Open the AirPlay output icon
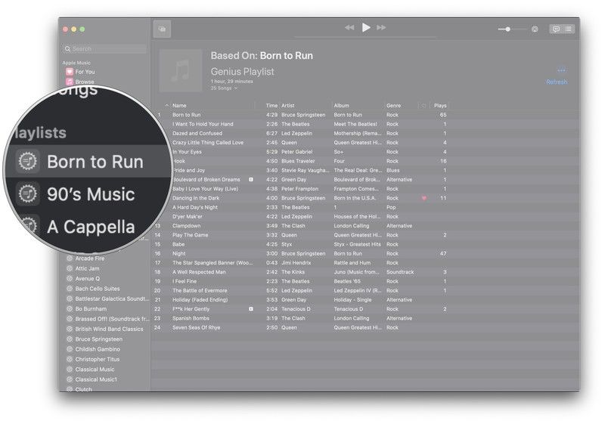The image size is (605, 424). [x=535, y=29]
